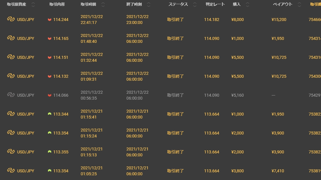The height and width of the screenshot is (180, 321).
Task: Click the ペイアウト column sort arrows
Action: [299, 4]
